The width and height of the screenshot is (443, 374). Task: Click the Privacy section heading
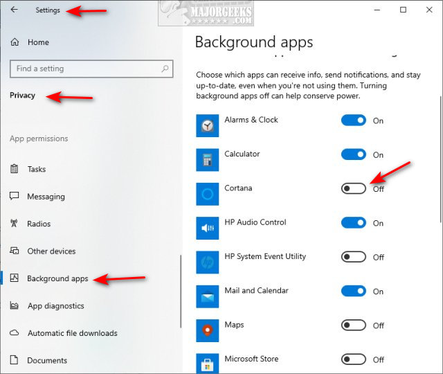(22, 96)
